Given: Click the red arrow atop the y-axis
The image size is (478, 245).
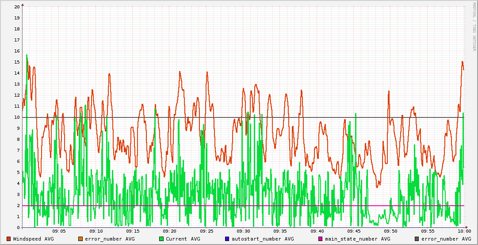Looking at the screenshot, I should click(x=23, y=4).
